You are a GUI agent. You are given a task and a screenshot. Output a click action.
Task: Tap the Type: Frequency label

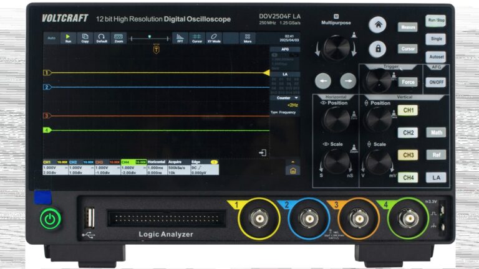(x=283, y=113)
